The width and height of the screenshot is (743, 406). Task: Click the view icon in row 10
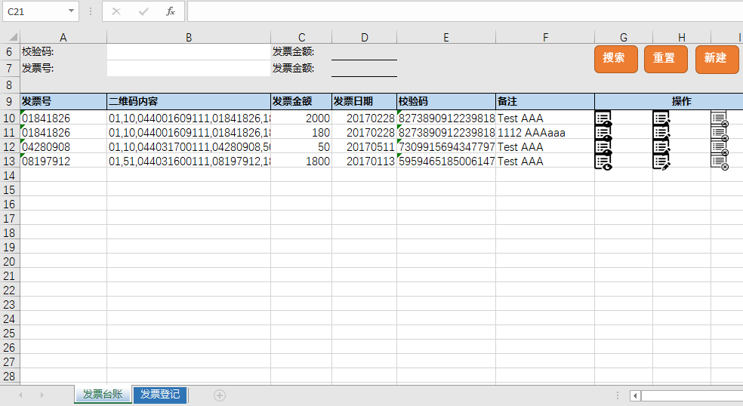click(x=603, y=118)
